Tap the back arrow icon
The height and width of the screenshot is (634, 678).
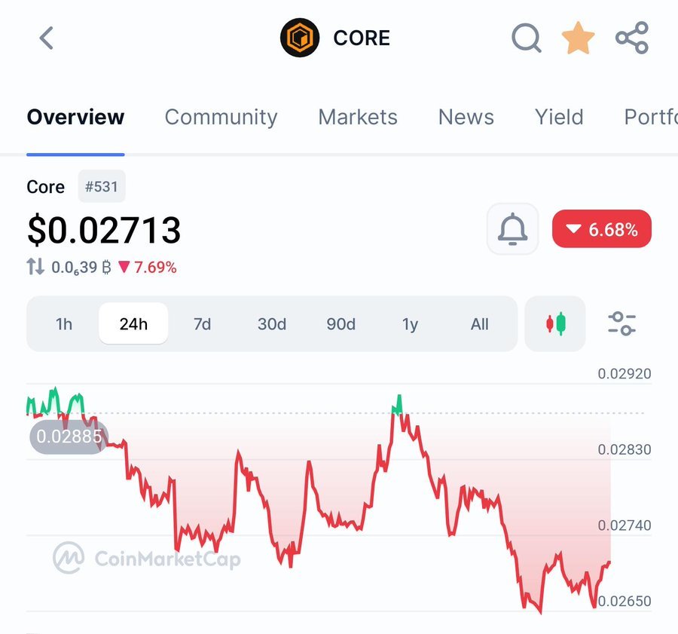pyautogui.click(x=47, y=38)
